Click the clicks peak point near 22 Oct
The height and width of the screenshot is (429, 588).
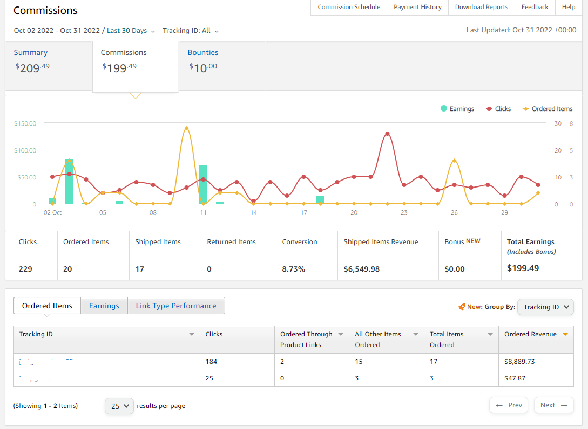387,134
